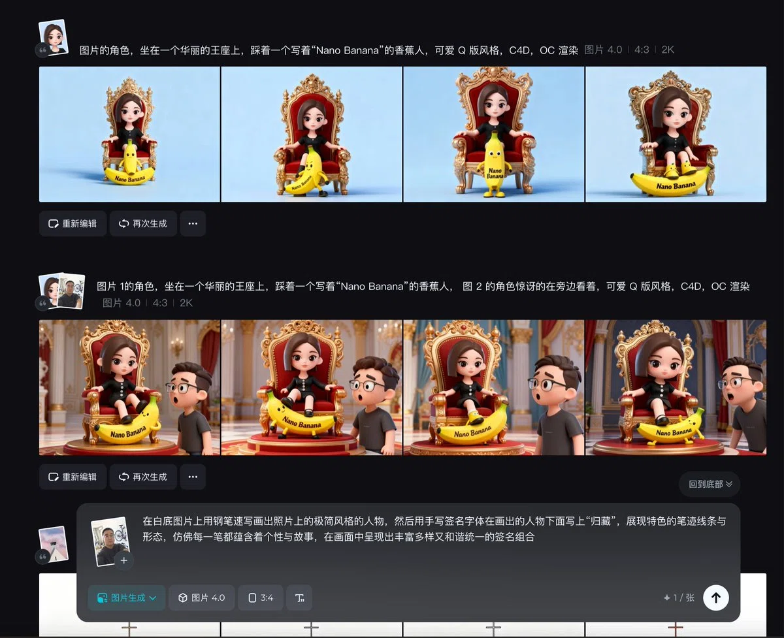Click the uploaded man photo in the prompt box
The width and height of the screenshot is (784, 638).
pyautogui.click(x=110, y=541)
